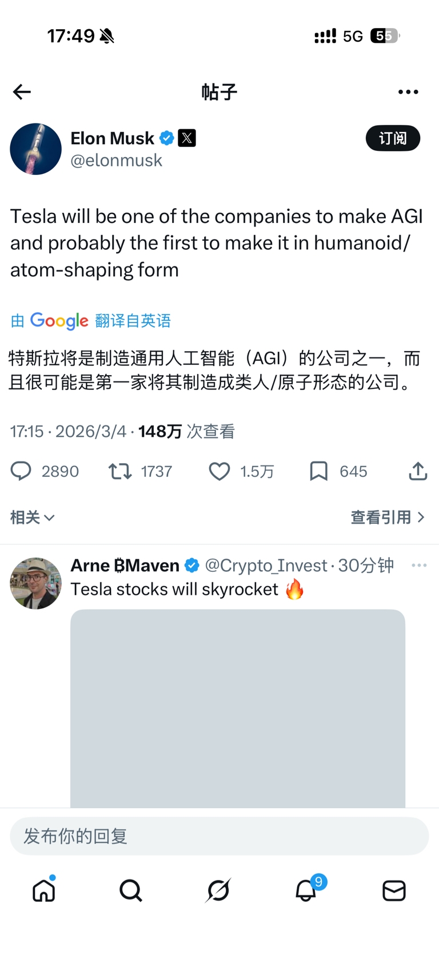Screen dimensions: 439x955
Task: Open the Grok tab
Action: 218,890
